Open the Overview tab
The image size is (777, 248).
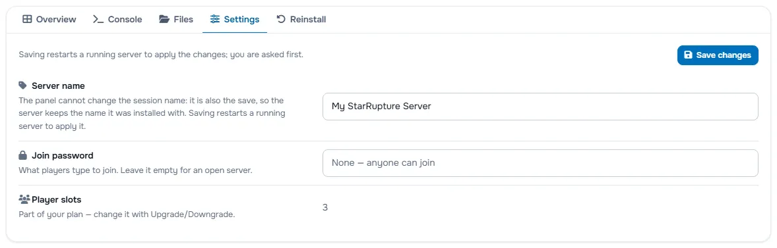(x=49, y=19)
